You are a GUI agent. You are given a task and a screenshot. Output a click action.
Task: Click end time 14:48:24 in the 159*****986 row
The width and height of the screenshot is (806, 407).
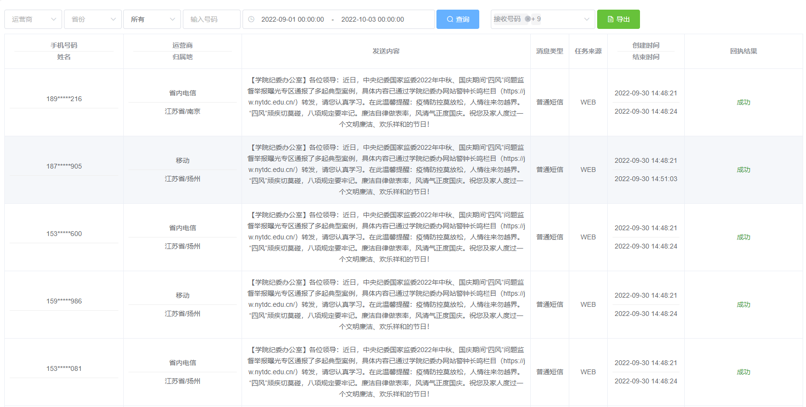coord(646,314)
